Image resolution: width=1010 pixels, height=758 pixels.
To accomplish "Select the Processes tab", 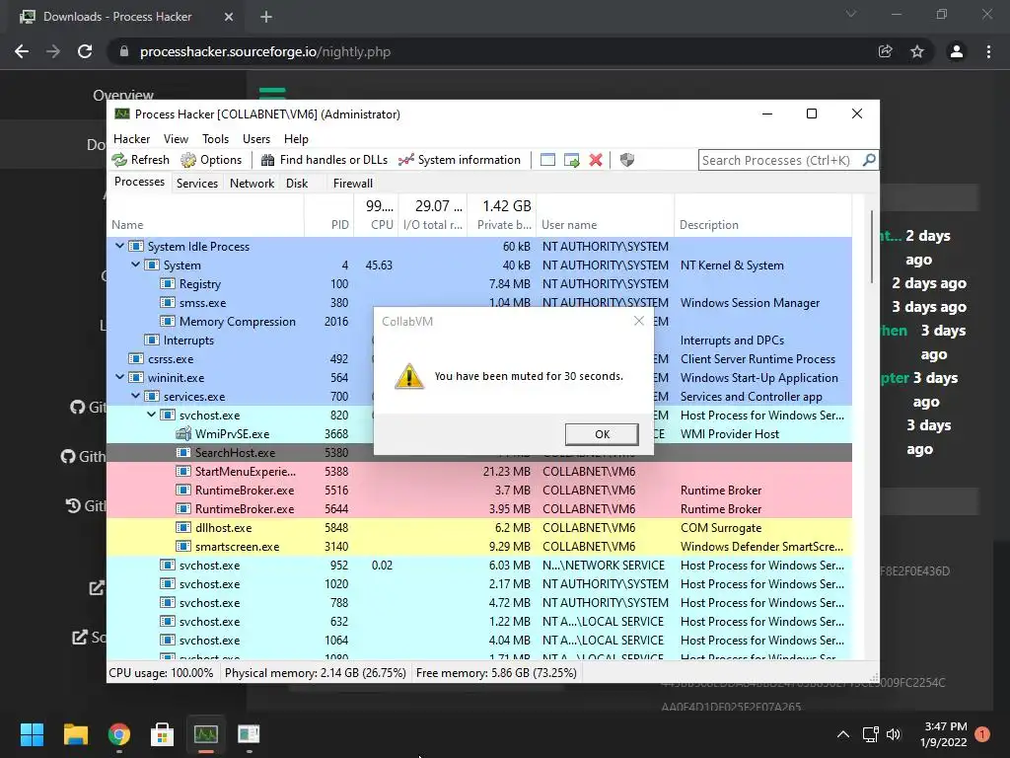I will pyautogui.click(x=139, y=182).
